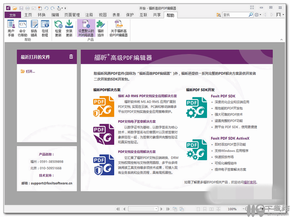Open the 文件 file menu
Image resolution: width=290 pixels, height=217 pixels.
pos(13,15)
